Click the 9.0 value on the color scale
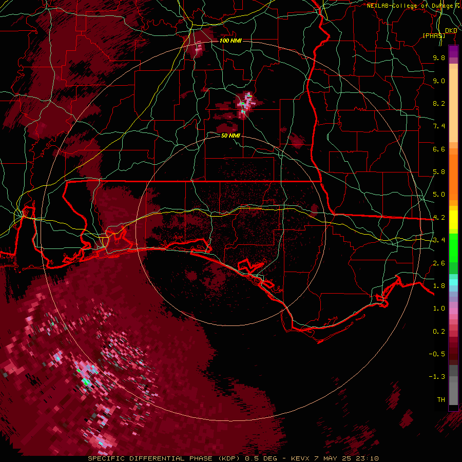The image size is (462, 462). [x=439, y=81]
